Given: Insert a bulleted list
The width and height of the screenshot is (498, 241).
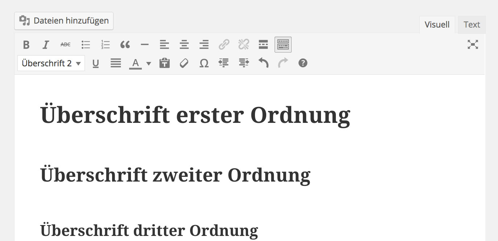Looking at the screenshot, I should [x=86, y=45].
